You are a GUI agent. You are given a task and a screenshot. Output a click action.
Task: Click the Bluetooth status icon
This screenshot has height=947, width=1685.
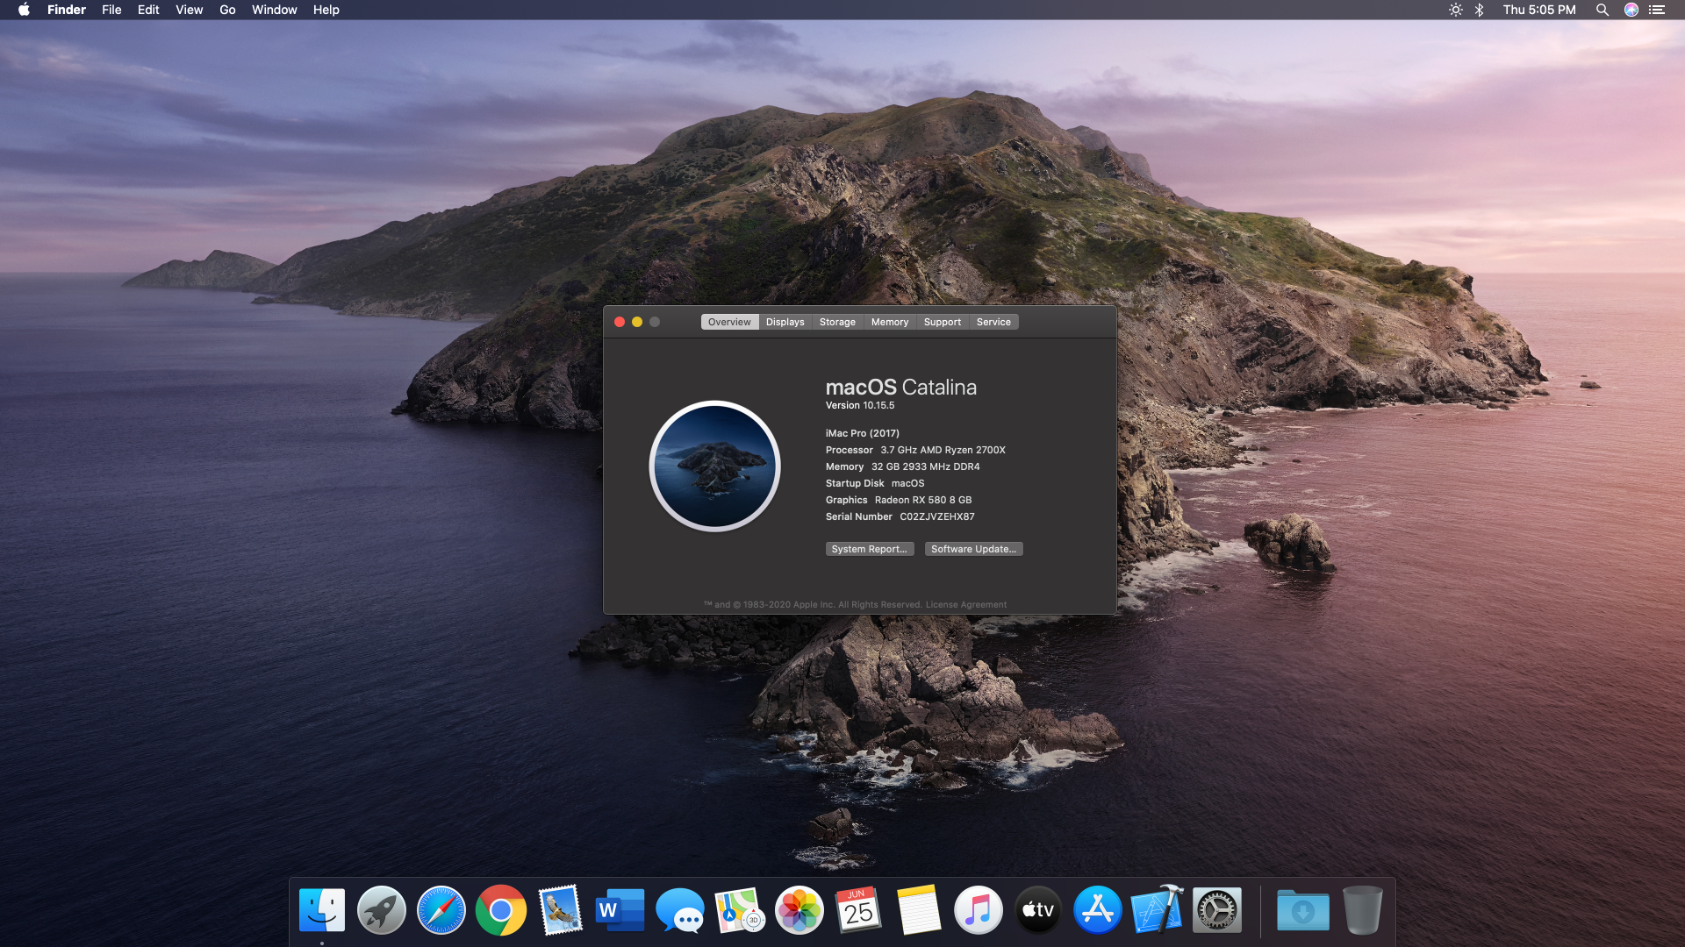[x=1479, y=10]
